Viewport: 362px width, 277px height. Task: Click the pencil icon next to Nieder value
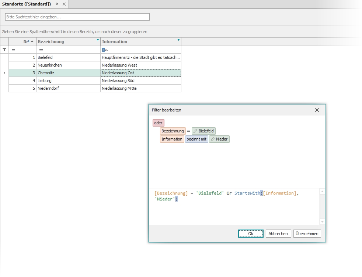coord(213,139)
